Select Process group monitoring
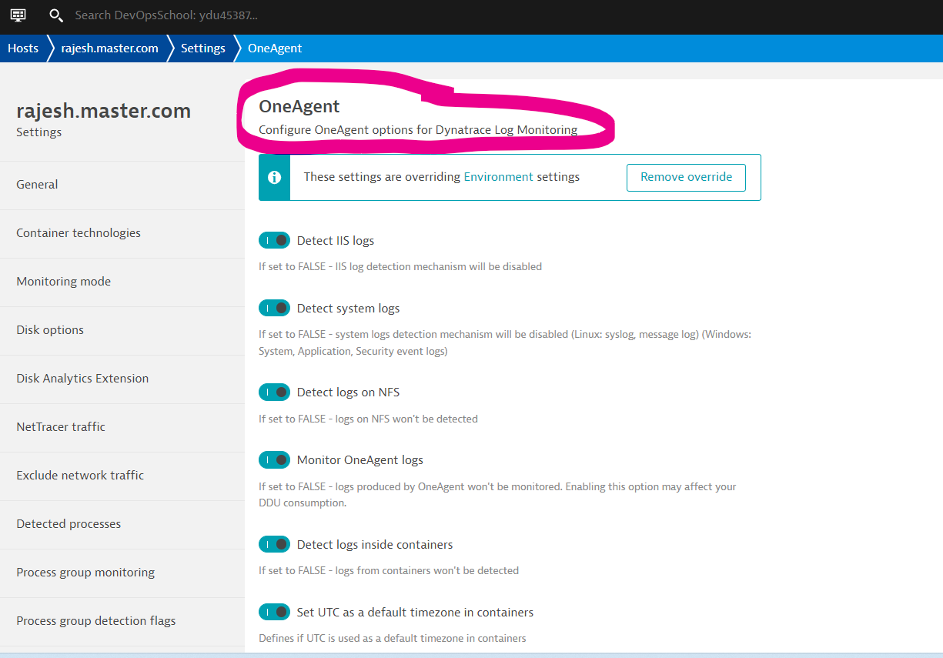Image resolution: width=943 pixels, height=658 pixels. [x=122, y=573]
